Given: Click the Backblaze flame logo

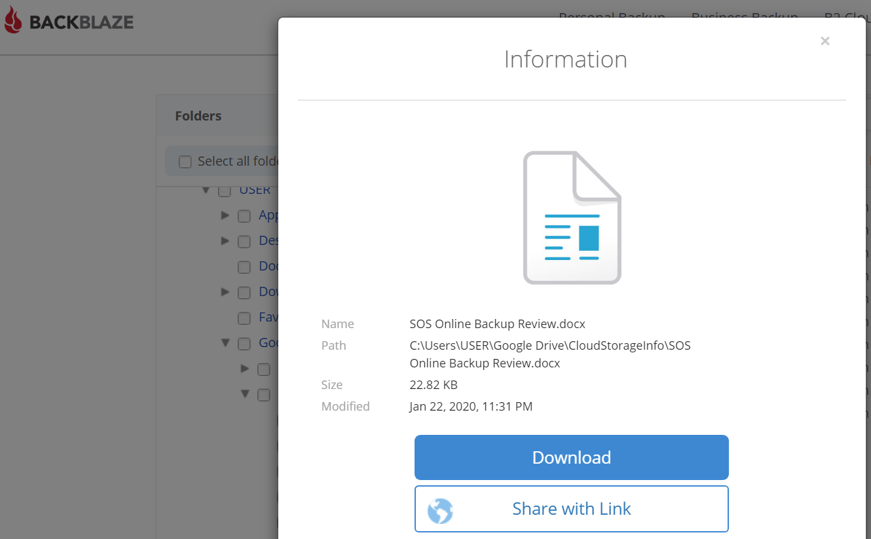Looking at the screenshot, I should pyautogui.click(x=13, y=20).
